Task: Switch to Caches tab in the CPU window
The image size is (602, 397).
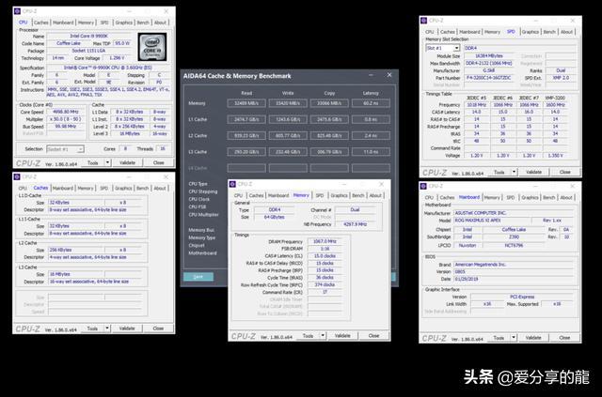Action: [41, 23]
